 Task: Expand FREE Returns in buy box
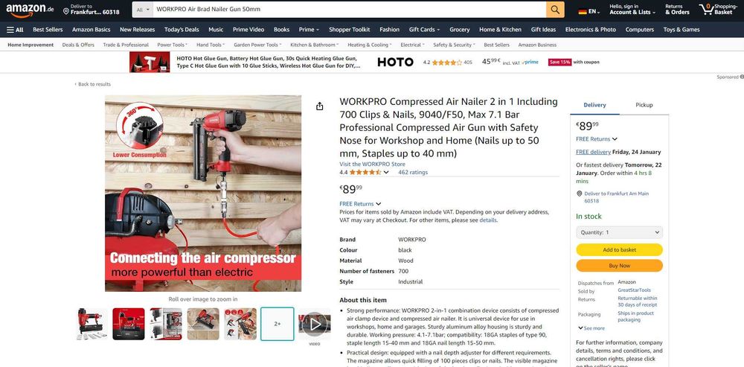coord(597,139)
